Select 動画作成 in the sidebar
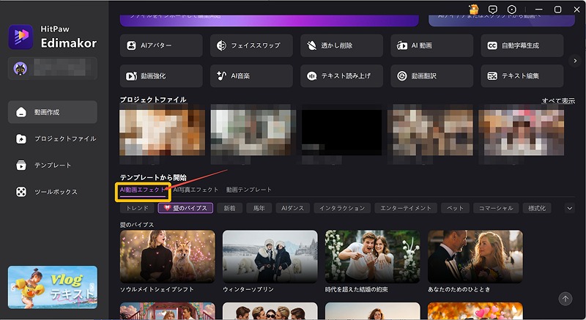The image size is (586, 320). (x=52, y=112)
